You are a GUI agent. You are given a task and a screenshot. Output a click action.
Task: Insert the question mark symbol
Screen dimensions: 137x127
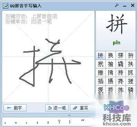(x=59, y=121)
